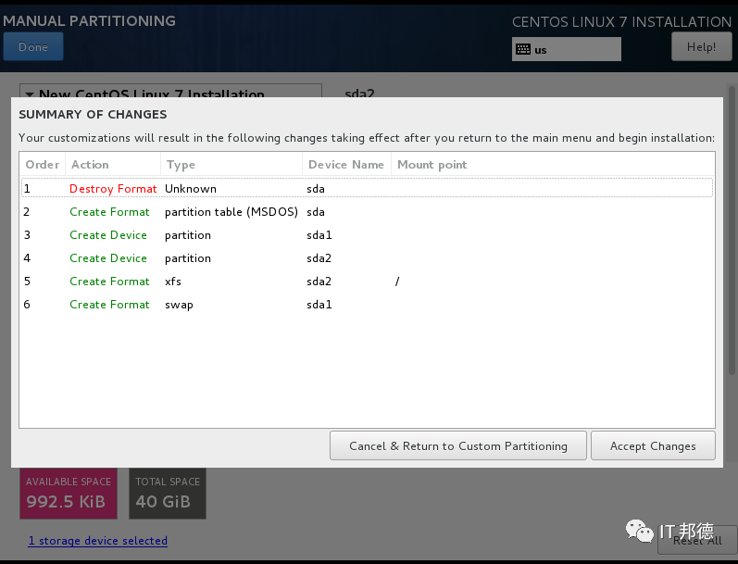Sort by the Order column header

click(43, 164)
